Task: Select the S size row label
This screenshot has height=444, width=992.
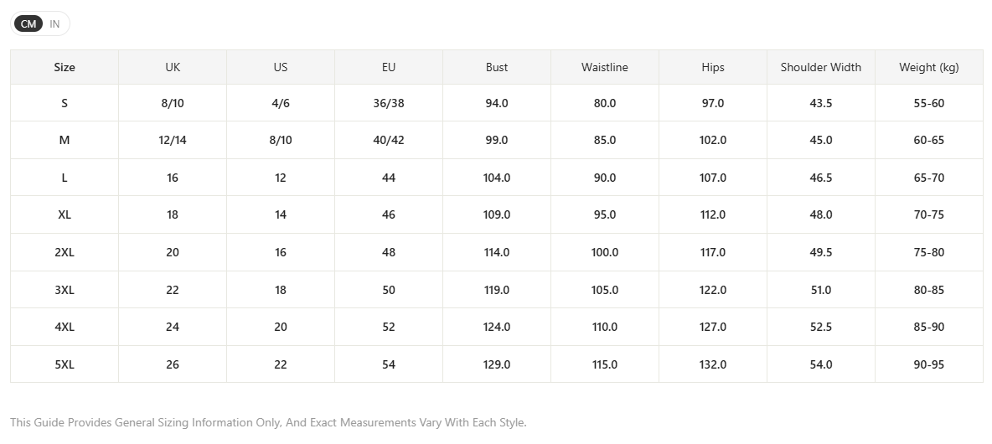Action: pyautogui.click(x=65, y=103)
